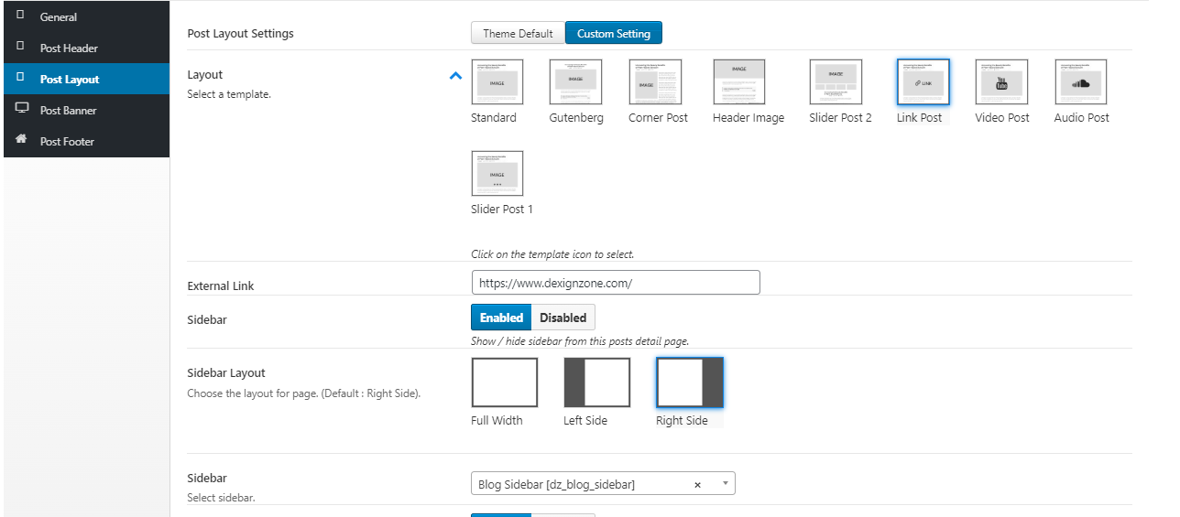Choose the Slider Post 2 template icon
The height and width of the screenshot is (517, 1180).
(x=836, y=82)
